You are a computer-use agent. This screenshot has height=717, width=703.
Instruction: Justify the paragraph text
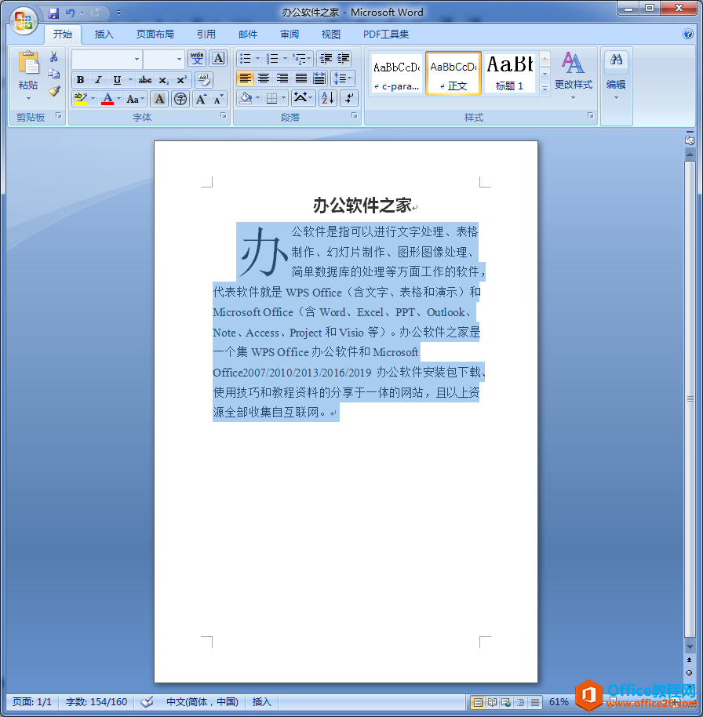(301, 78)
